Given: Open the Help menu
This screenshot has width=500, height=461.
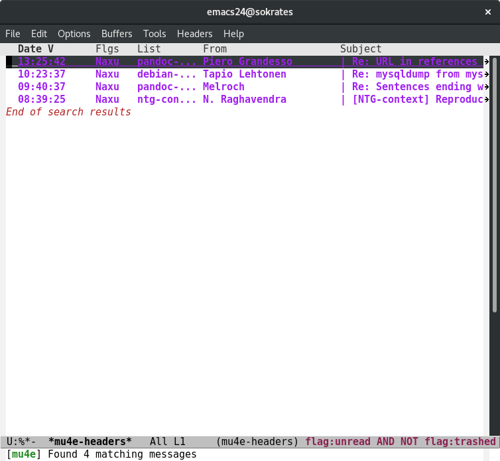Looking at the screenshot, I should (x=233, y=34).
